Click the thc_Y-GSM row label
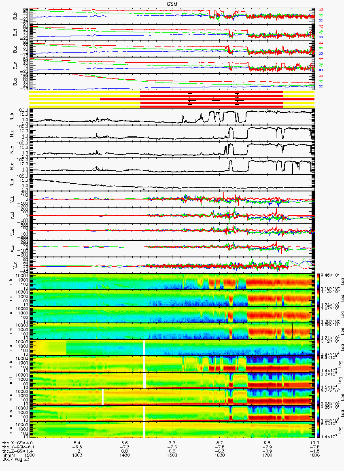344x471 pixels. [x=13, y=447]
